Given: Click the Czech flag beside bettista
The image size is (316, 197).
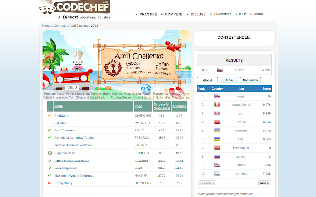Looking at the screenshot, I should pyautogui.click(x=219, y=70).
